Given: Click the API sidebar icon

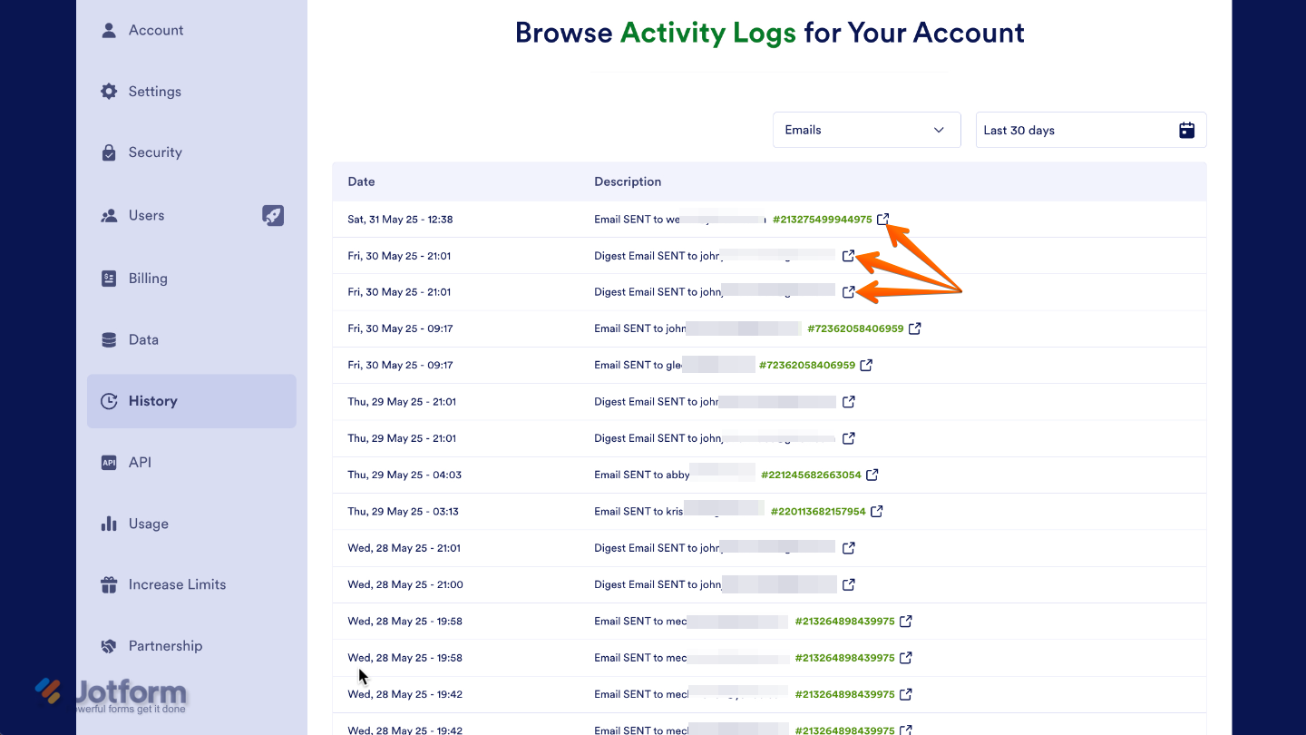Looking at the screenshot, I should tap(108, 462).
